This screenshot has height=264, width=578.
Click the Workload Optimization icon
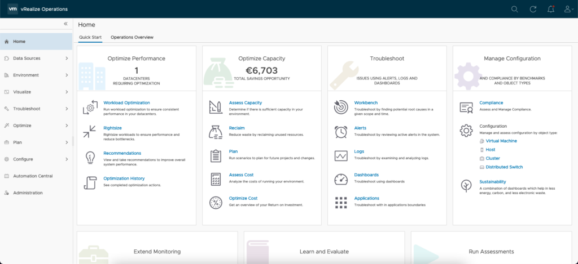click(x=90, y=108)
